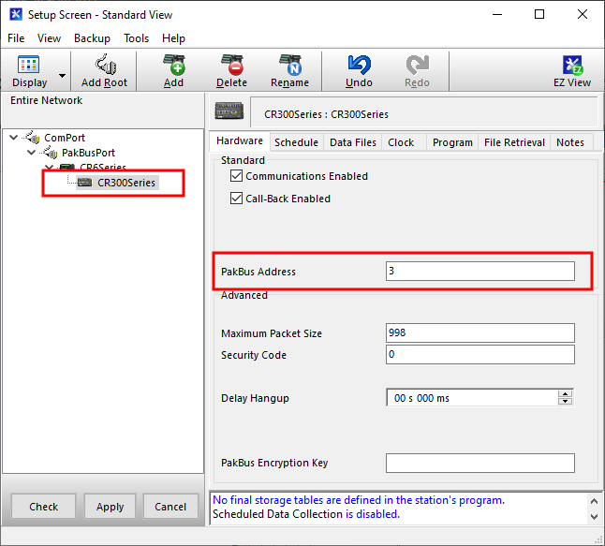Select the PakBusPort icon in tree

pyautogui.click(x=51, y=153)
